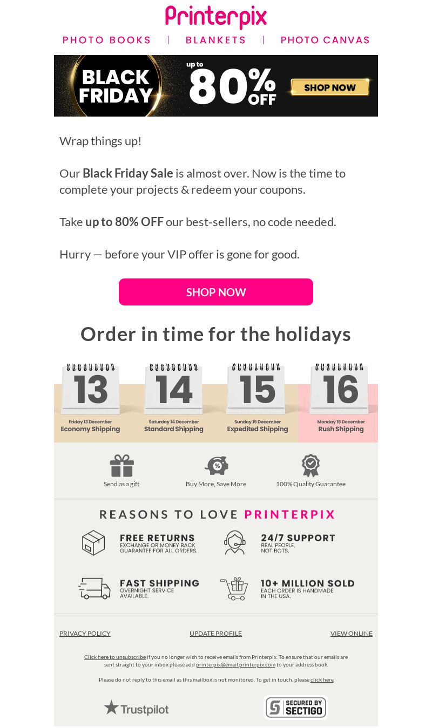Open the Blankets menu link
The image size is (432, 728).
point(216,40)
